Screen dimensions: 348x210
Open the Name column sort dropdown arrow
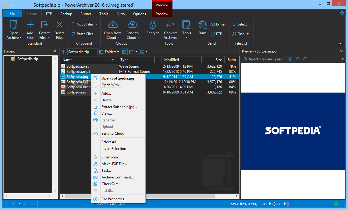click(x=112, y=60)
